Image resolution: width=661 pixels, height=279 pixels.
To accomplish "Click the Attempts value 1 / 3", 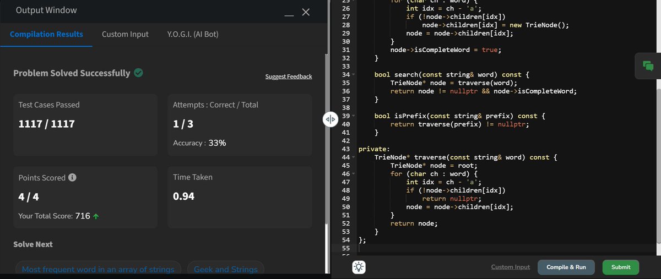I will click(x=183, y=124).
